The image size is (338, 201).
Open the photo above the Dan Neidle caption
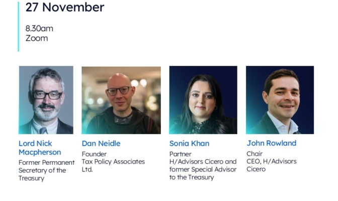point(121,100)
